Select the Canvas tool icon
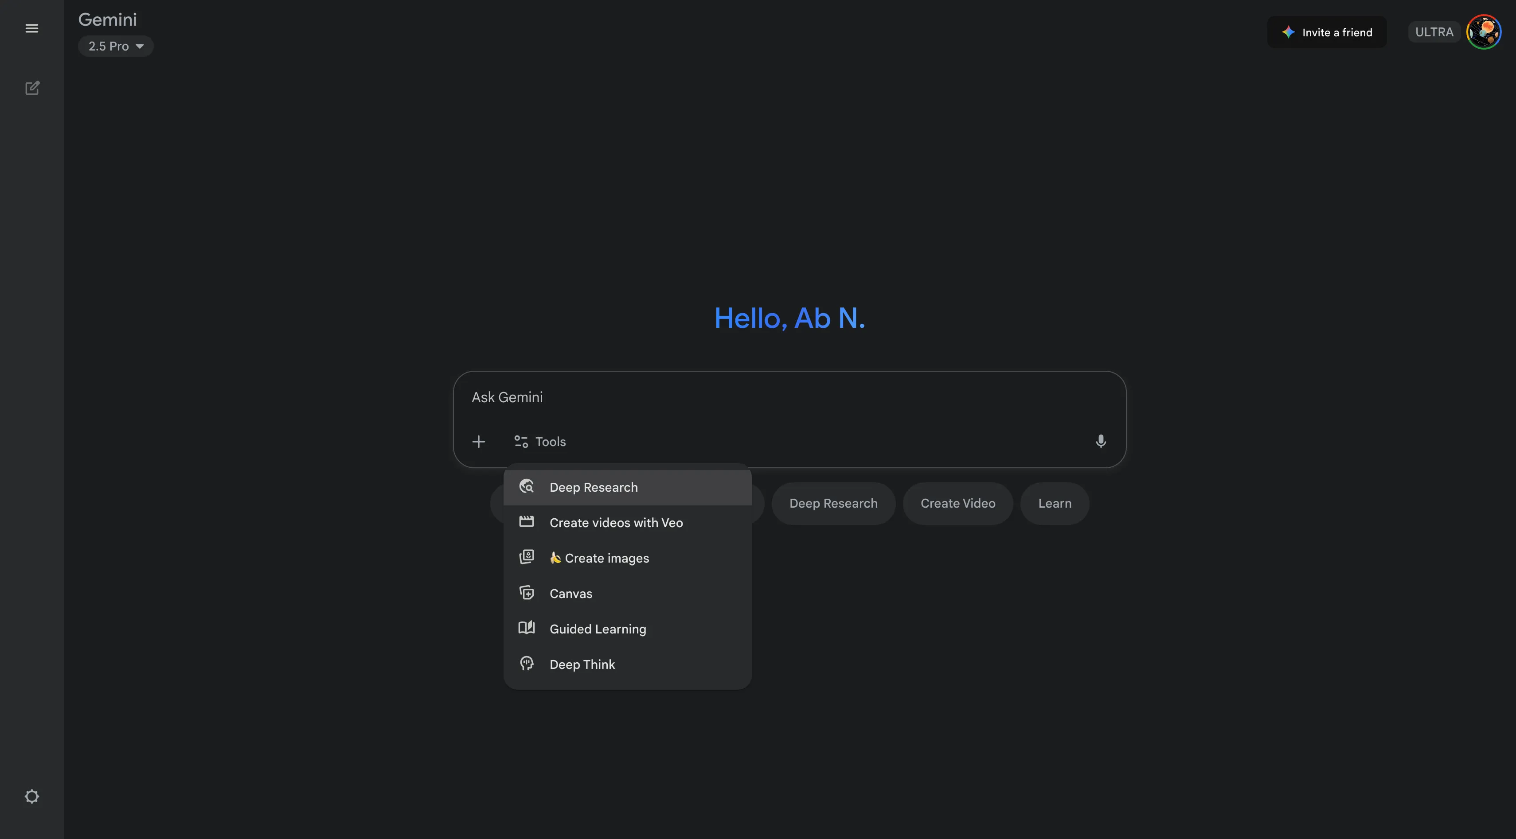This screenshot has width=1516, height=839. point(526,593)
